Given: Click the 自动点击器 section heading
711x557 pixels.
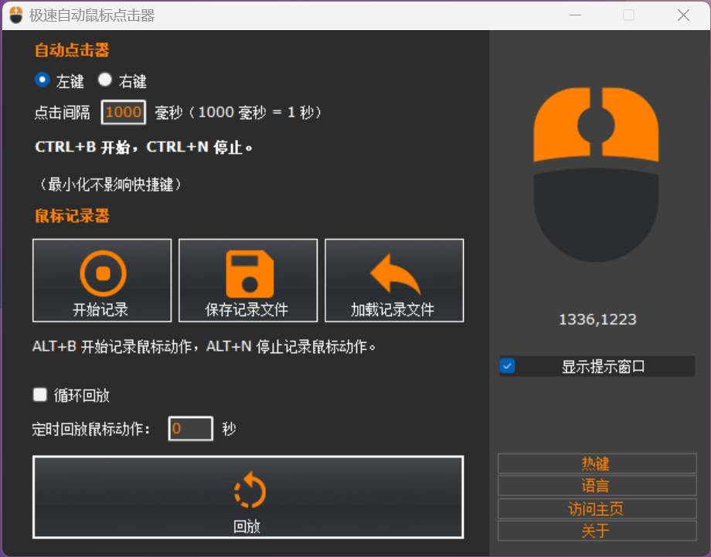Looking at the screenshot, I should click(72, 50).
